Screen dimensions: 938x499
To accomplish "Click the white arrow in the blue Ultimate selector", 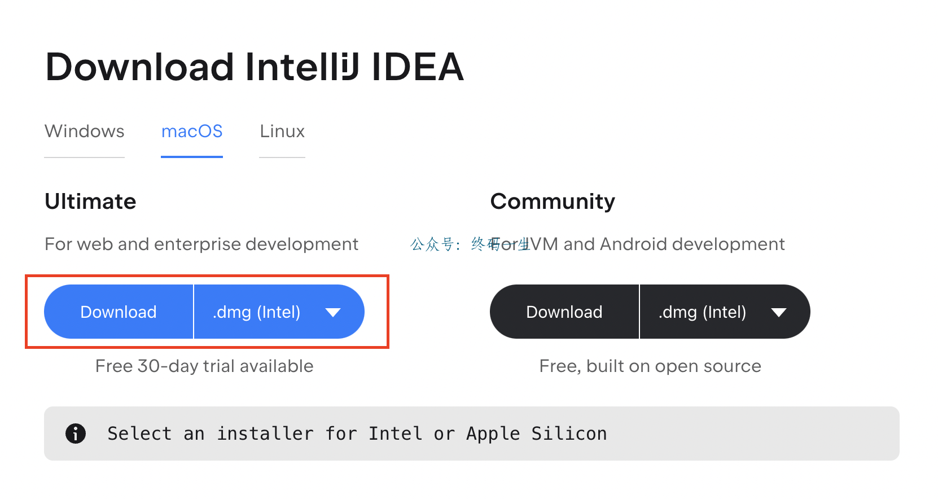I will (x=333, y=313).
